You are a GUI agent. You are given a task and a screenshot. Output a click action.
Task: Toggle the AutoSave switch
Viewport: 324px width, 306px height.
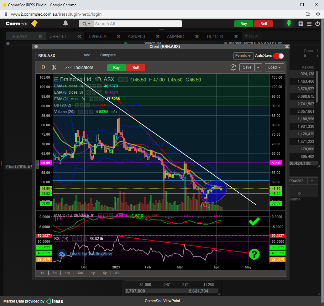[279, 56]
